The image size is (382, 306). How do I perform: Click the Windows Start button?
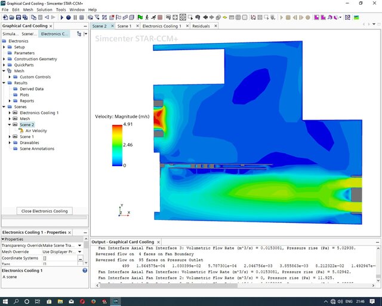[5, 301]
